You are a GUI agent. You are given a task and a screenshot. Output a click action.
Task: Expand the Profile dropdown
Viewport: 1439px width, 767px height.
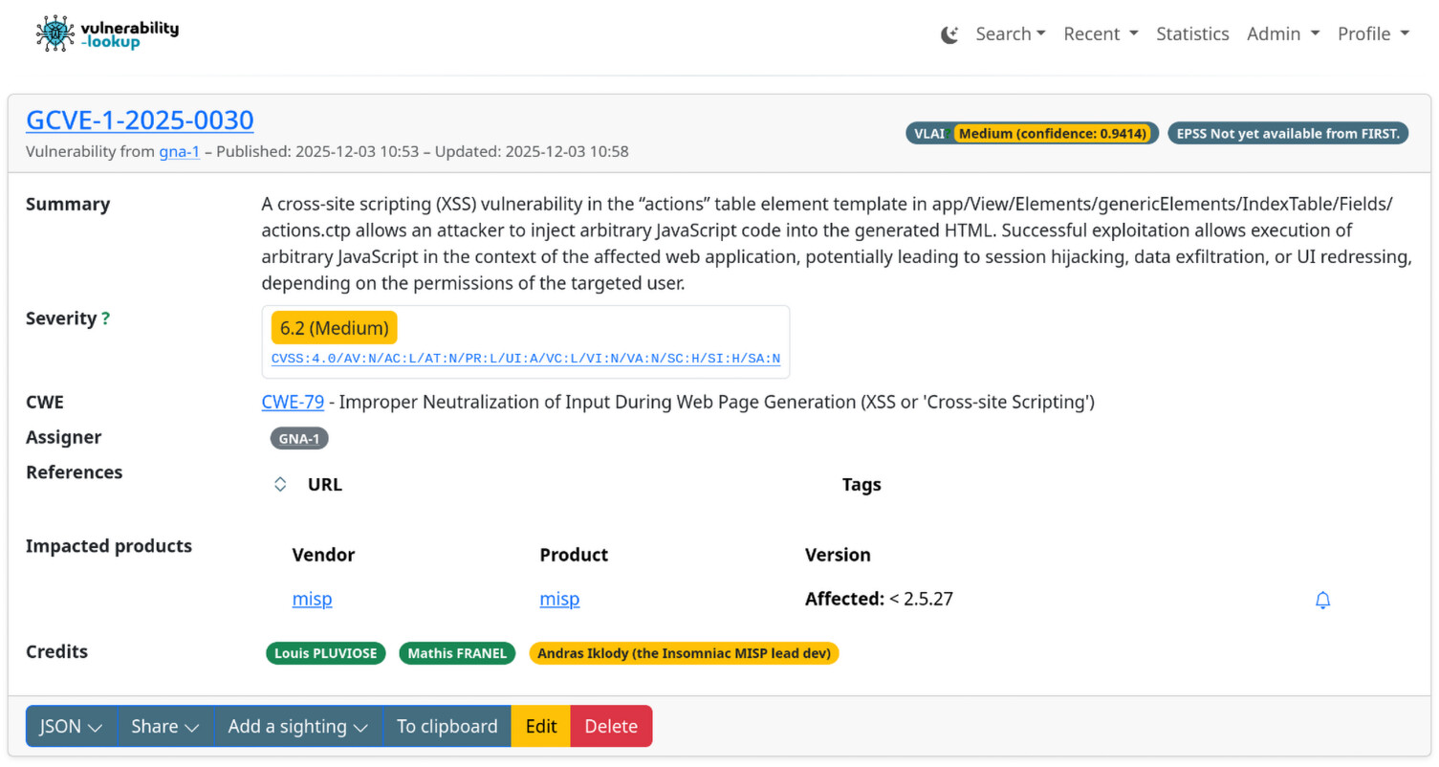click(x=1373, y=34)
